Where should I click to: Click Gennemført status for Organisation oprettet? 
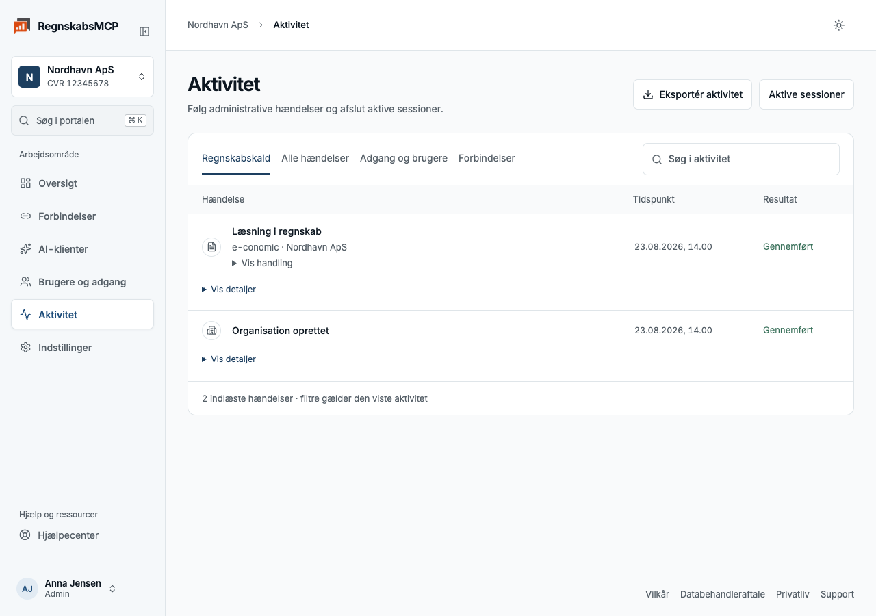point(788,330)
